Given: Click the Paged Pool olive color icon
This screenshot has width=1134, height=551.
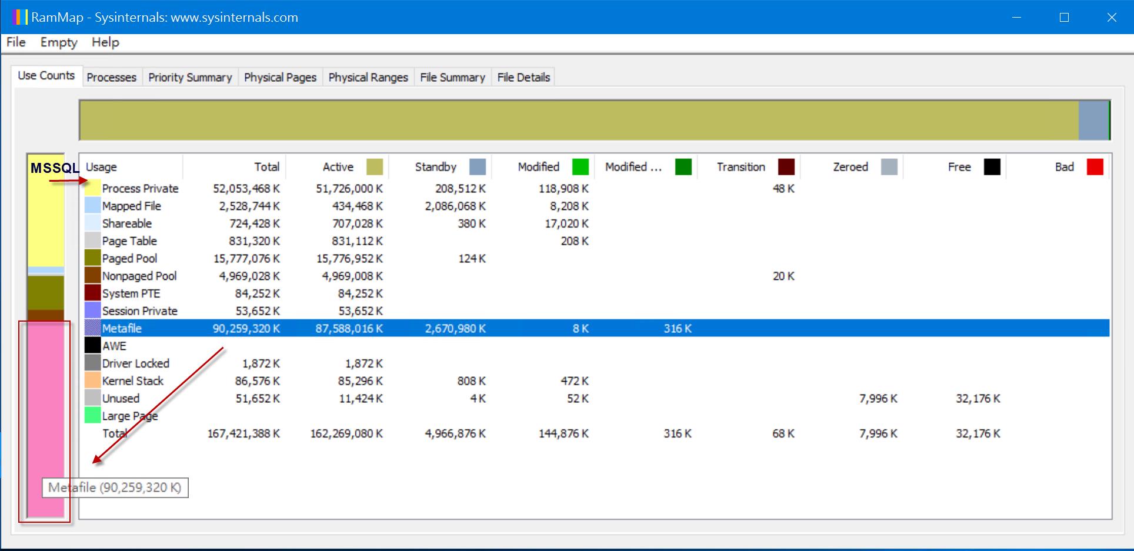Looking at the screenshot, I should 92,258.
